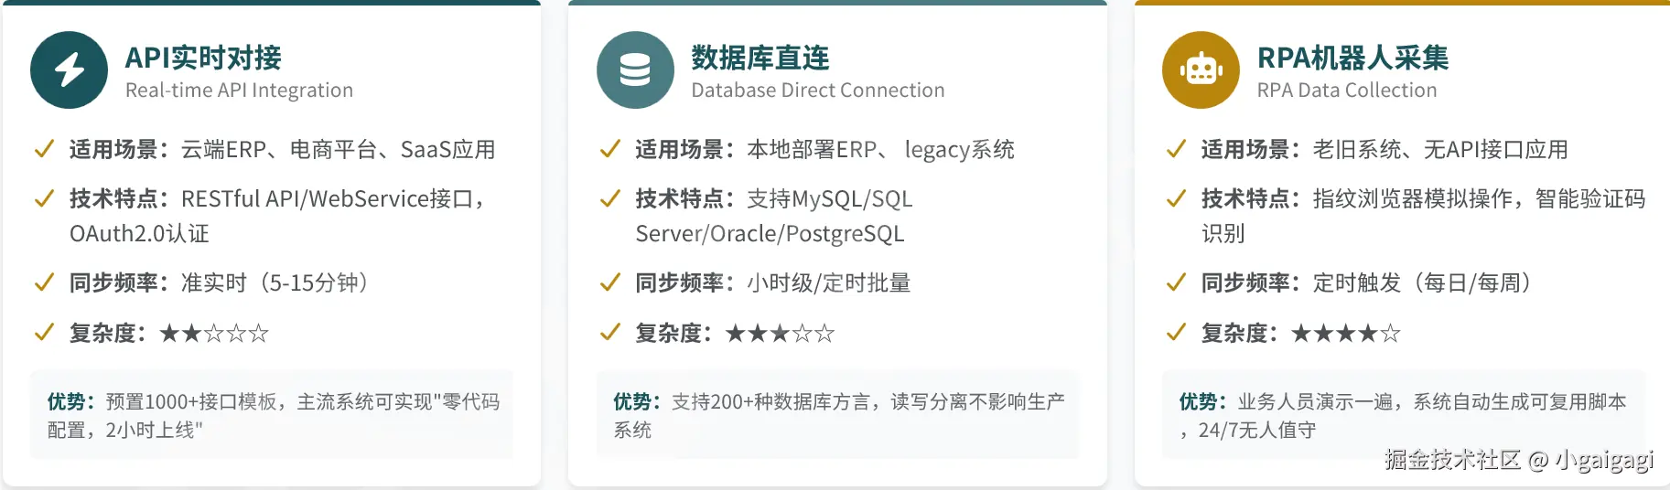Image resolution: width=1670 pixels, height=490 pixels.
Task: Click the checkmark beside 定时触发 frequency line
Action: pyautogui.click(x=1176, y=282)
